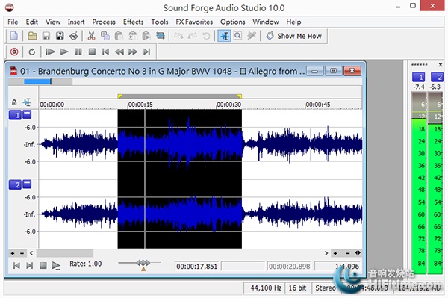Copy selection using Copy icon
Image resolution: width=448 pixels, height=298 pixels.
pos(105,36)
